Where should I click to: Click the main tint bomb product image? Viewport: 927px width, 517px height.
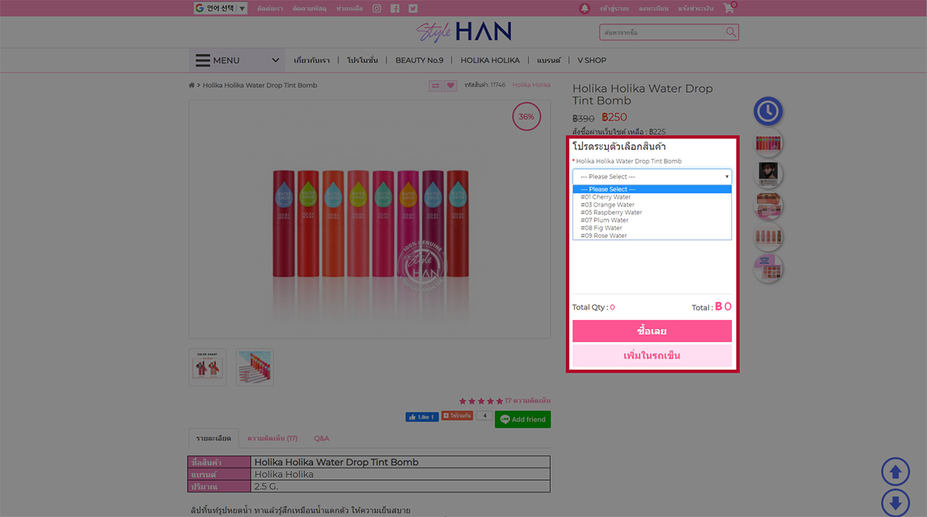370,219
